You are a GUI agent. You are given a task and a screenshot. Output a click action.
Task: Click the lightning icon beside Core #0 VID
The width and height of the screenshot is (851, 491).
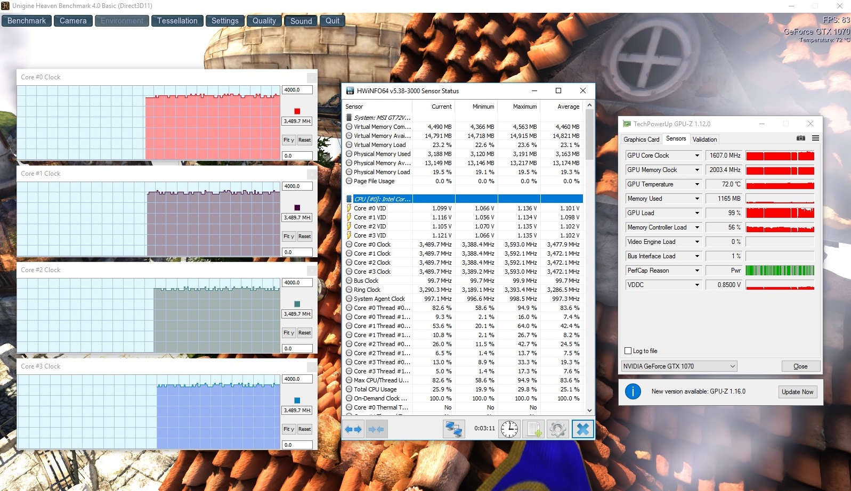point(349,208)
